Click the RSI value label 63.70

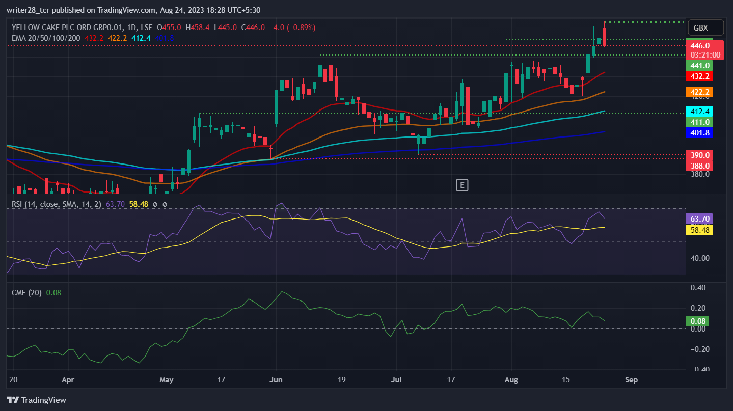click(x=699, y=219)
